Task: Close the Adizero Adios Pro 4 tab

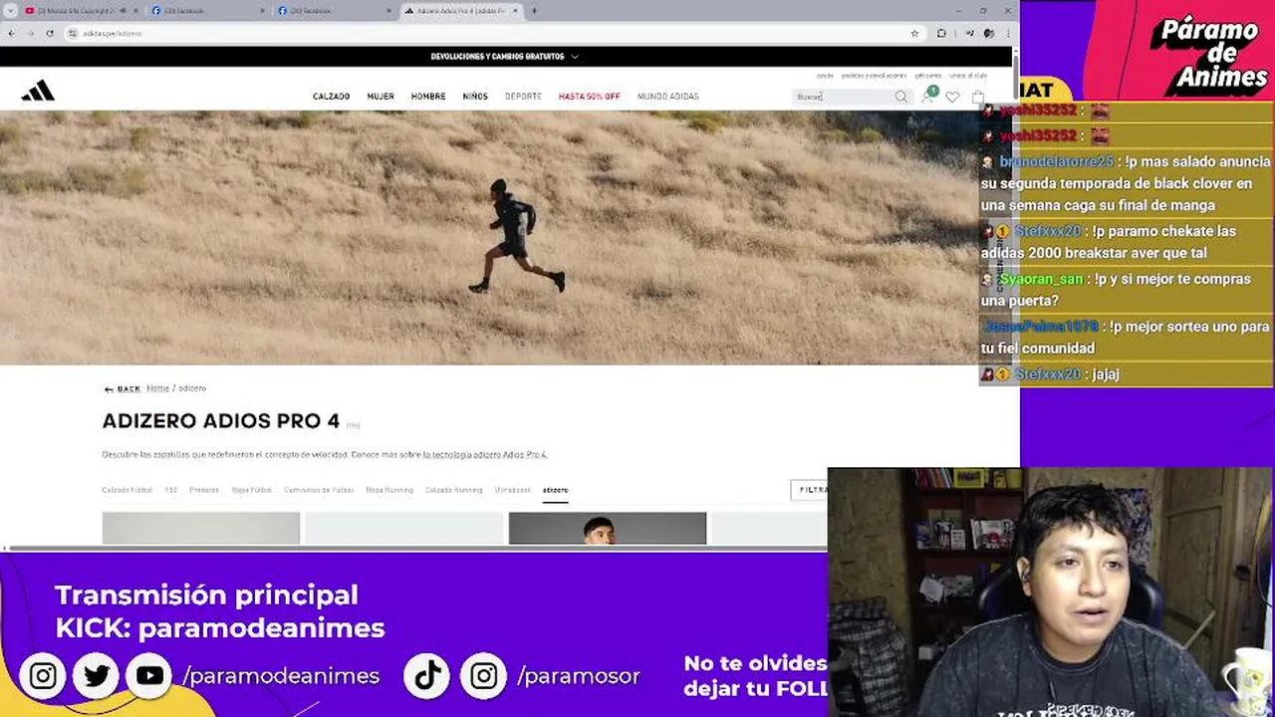Action: pyautogui.click(x=515, y=11)
